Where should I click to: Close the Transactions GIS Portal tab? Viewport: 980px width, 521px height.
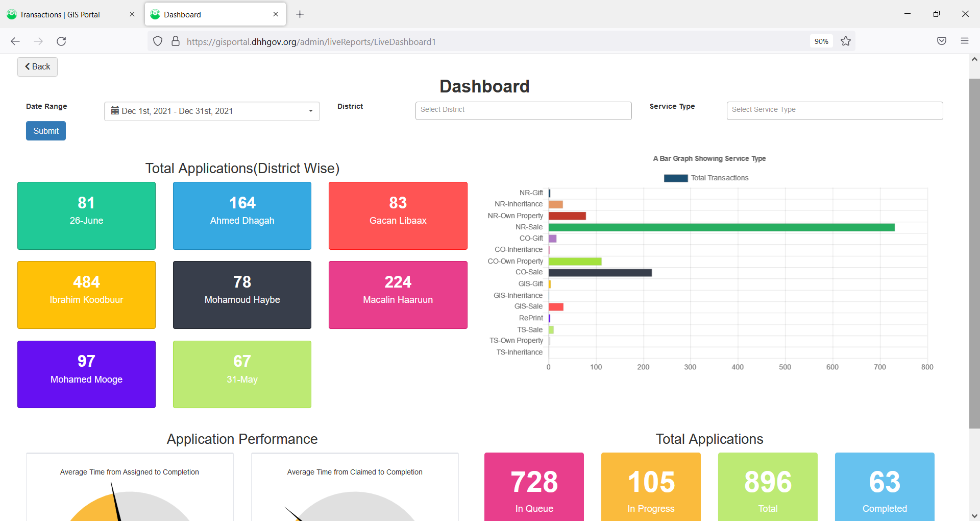click(x=132, y=14)
